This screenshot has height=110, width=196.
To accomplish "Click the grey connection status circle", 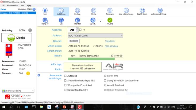I will (x=30, y=30).
